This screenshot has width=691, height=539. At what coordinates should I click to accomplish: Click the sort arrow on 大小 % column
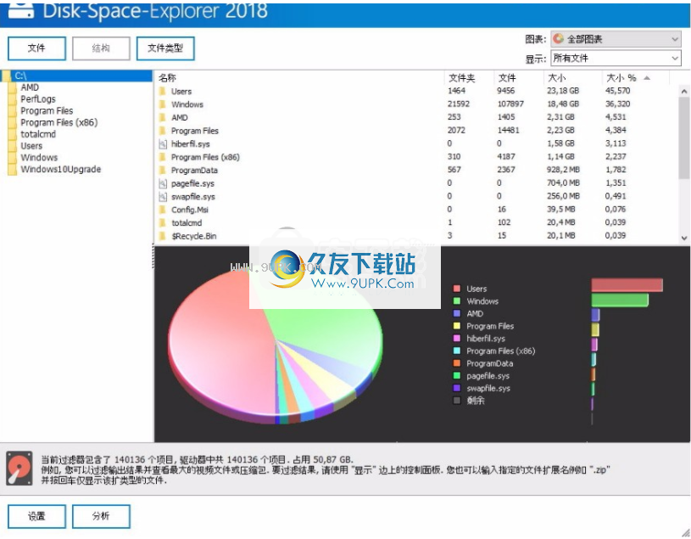[647, 78]
